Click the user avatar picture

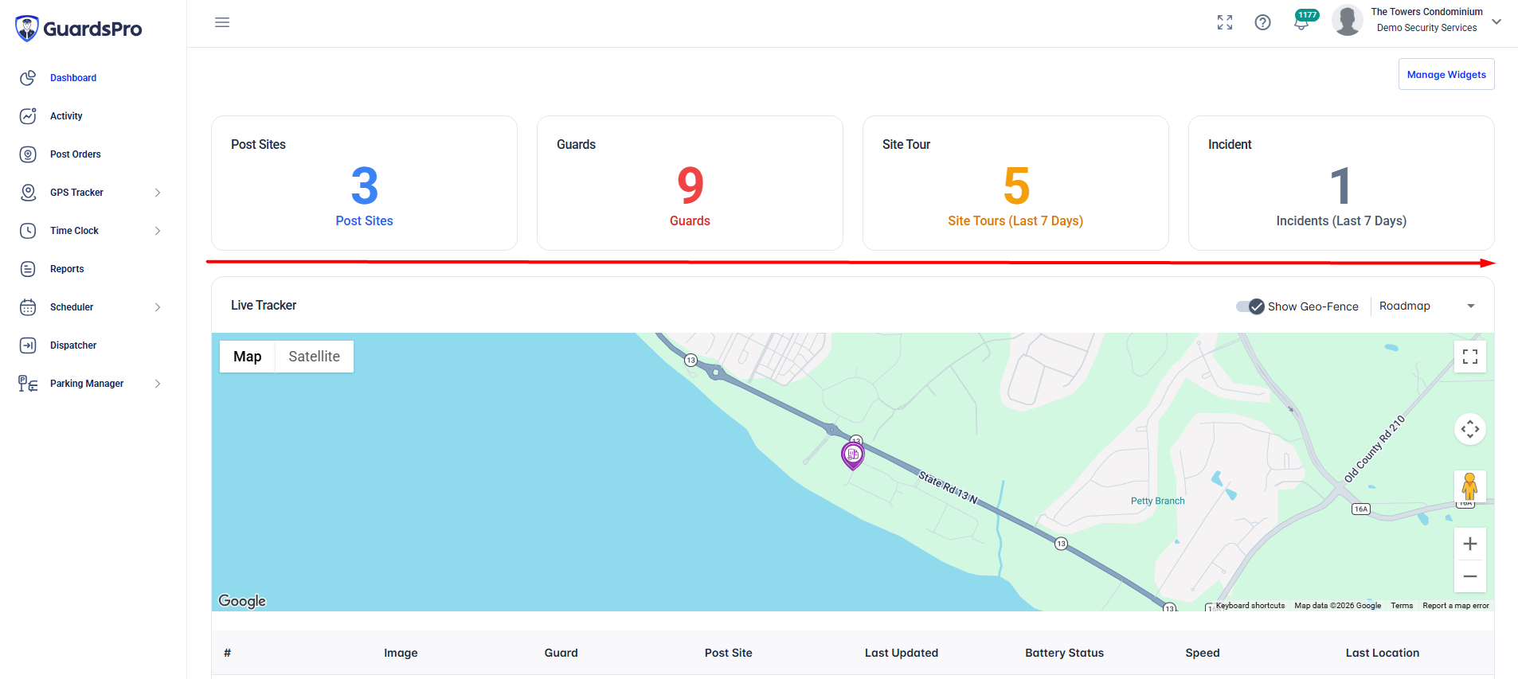coord(1347,21)
